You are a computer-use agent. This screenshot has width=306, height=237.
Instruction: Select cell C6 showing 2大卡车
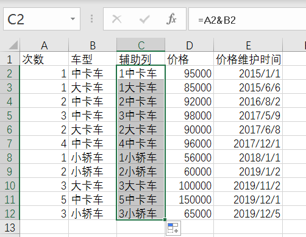pos(141,129)
